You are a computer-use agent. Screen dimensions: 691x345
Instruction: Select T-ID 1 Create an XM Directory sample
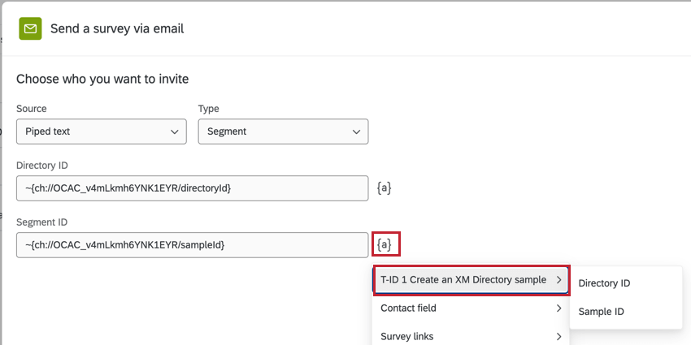(x=463, y=280)
